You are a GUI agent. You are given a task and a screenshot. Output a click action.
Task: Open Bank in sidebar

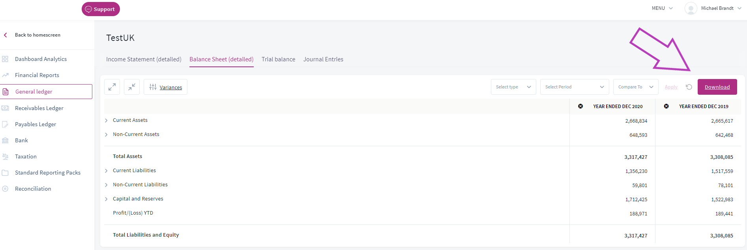pyautogui.click(x=21, y=140)
